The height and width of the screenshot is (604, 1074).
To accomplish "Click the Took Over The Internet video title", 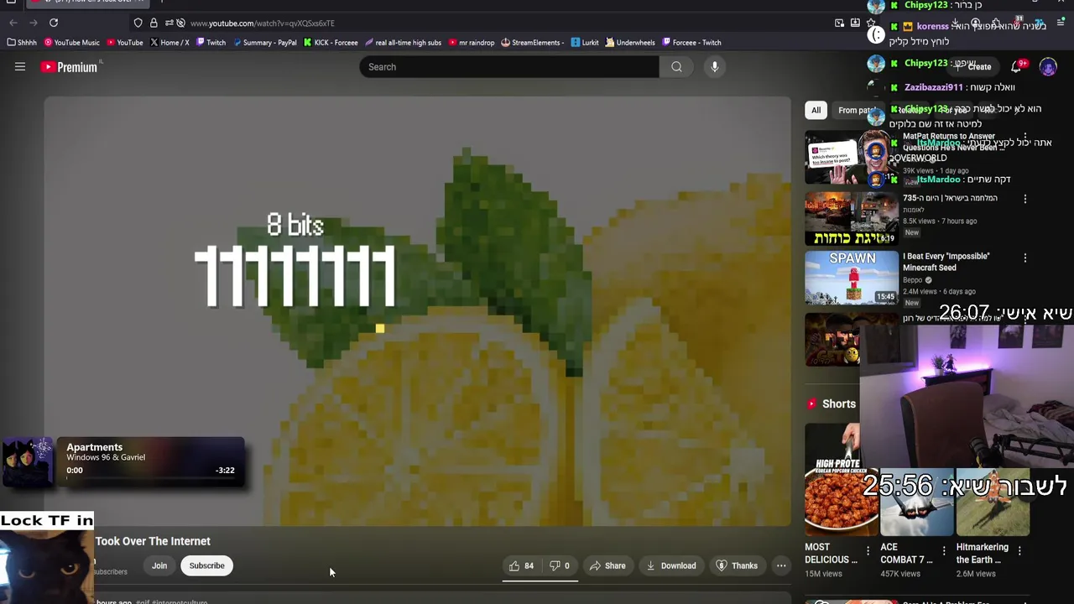I will 153,541.
